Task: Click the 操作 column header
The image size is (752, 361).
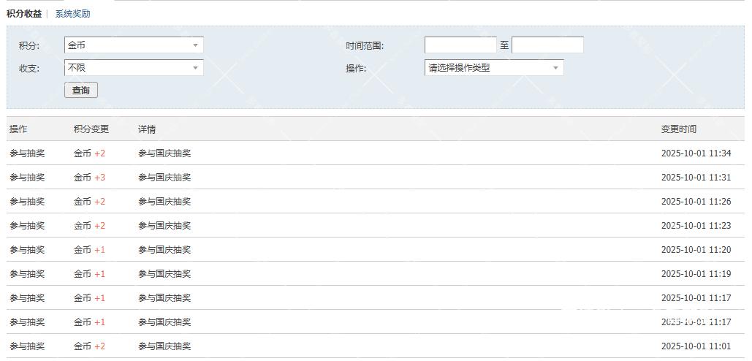Action: [x=18, y=129]
